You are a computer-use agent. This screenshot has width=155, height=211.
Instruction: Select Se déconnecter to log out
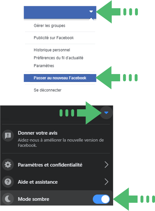tap(47, 90)
